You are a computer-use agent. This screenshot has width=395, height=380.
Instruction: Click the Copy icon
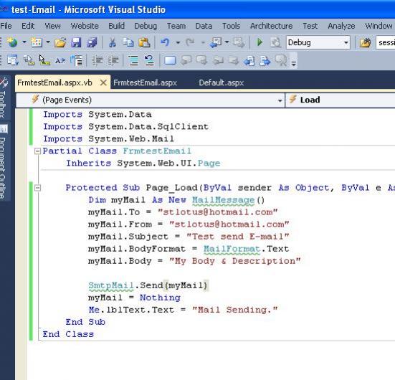coord(128,42)
